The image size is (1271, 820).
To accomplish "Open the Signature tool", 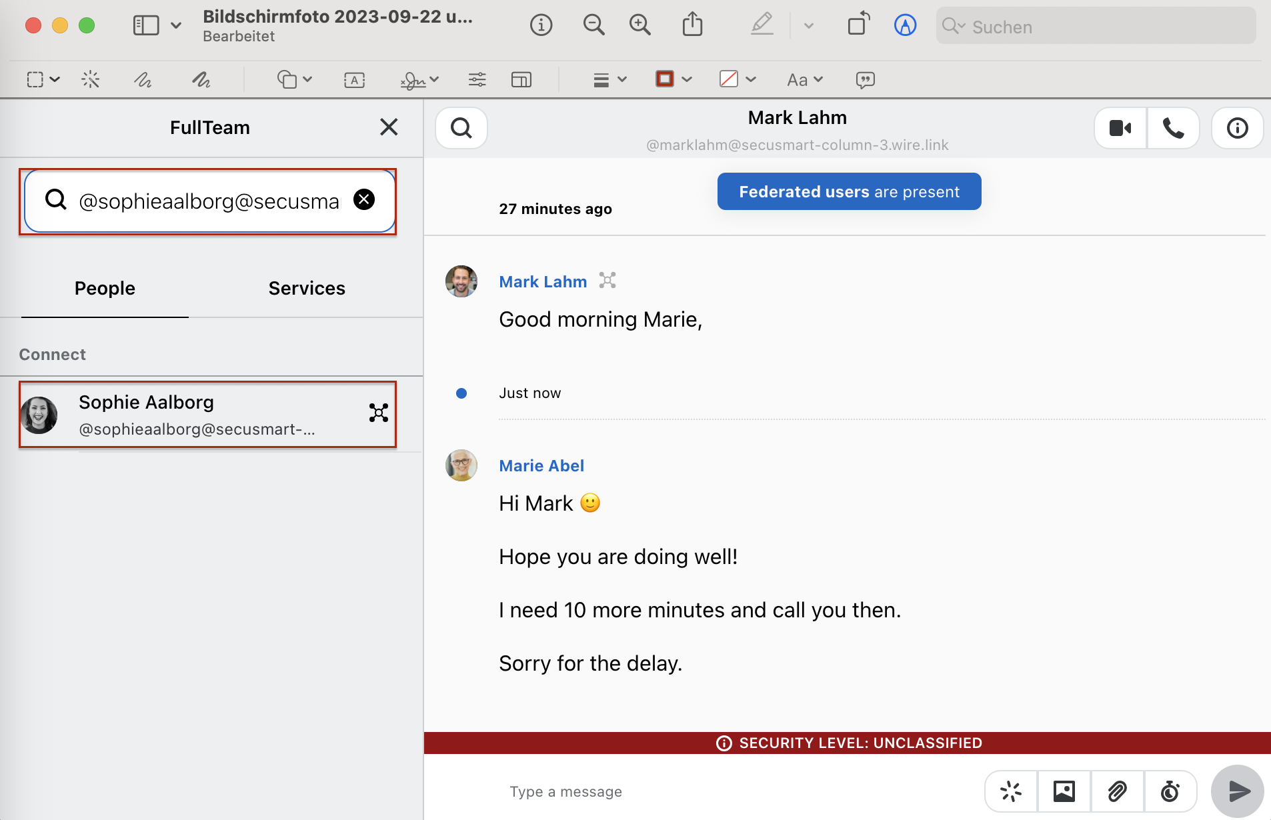I will coord(413,80).
